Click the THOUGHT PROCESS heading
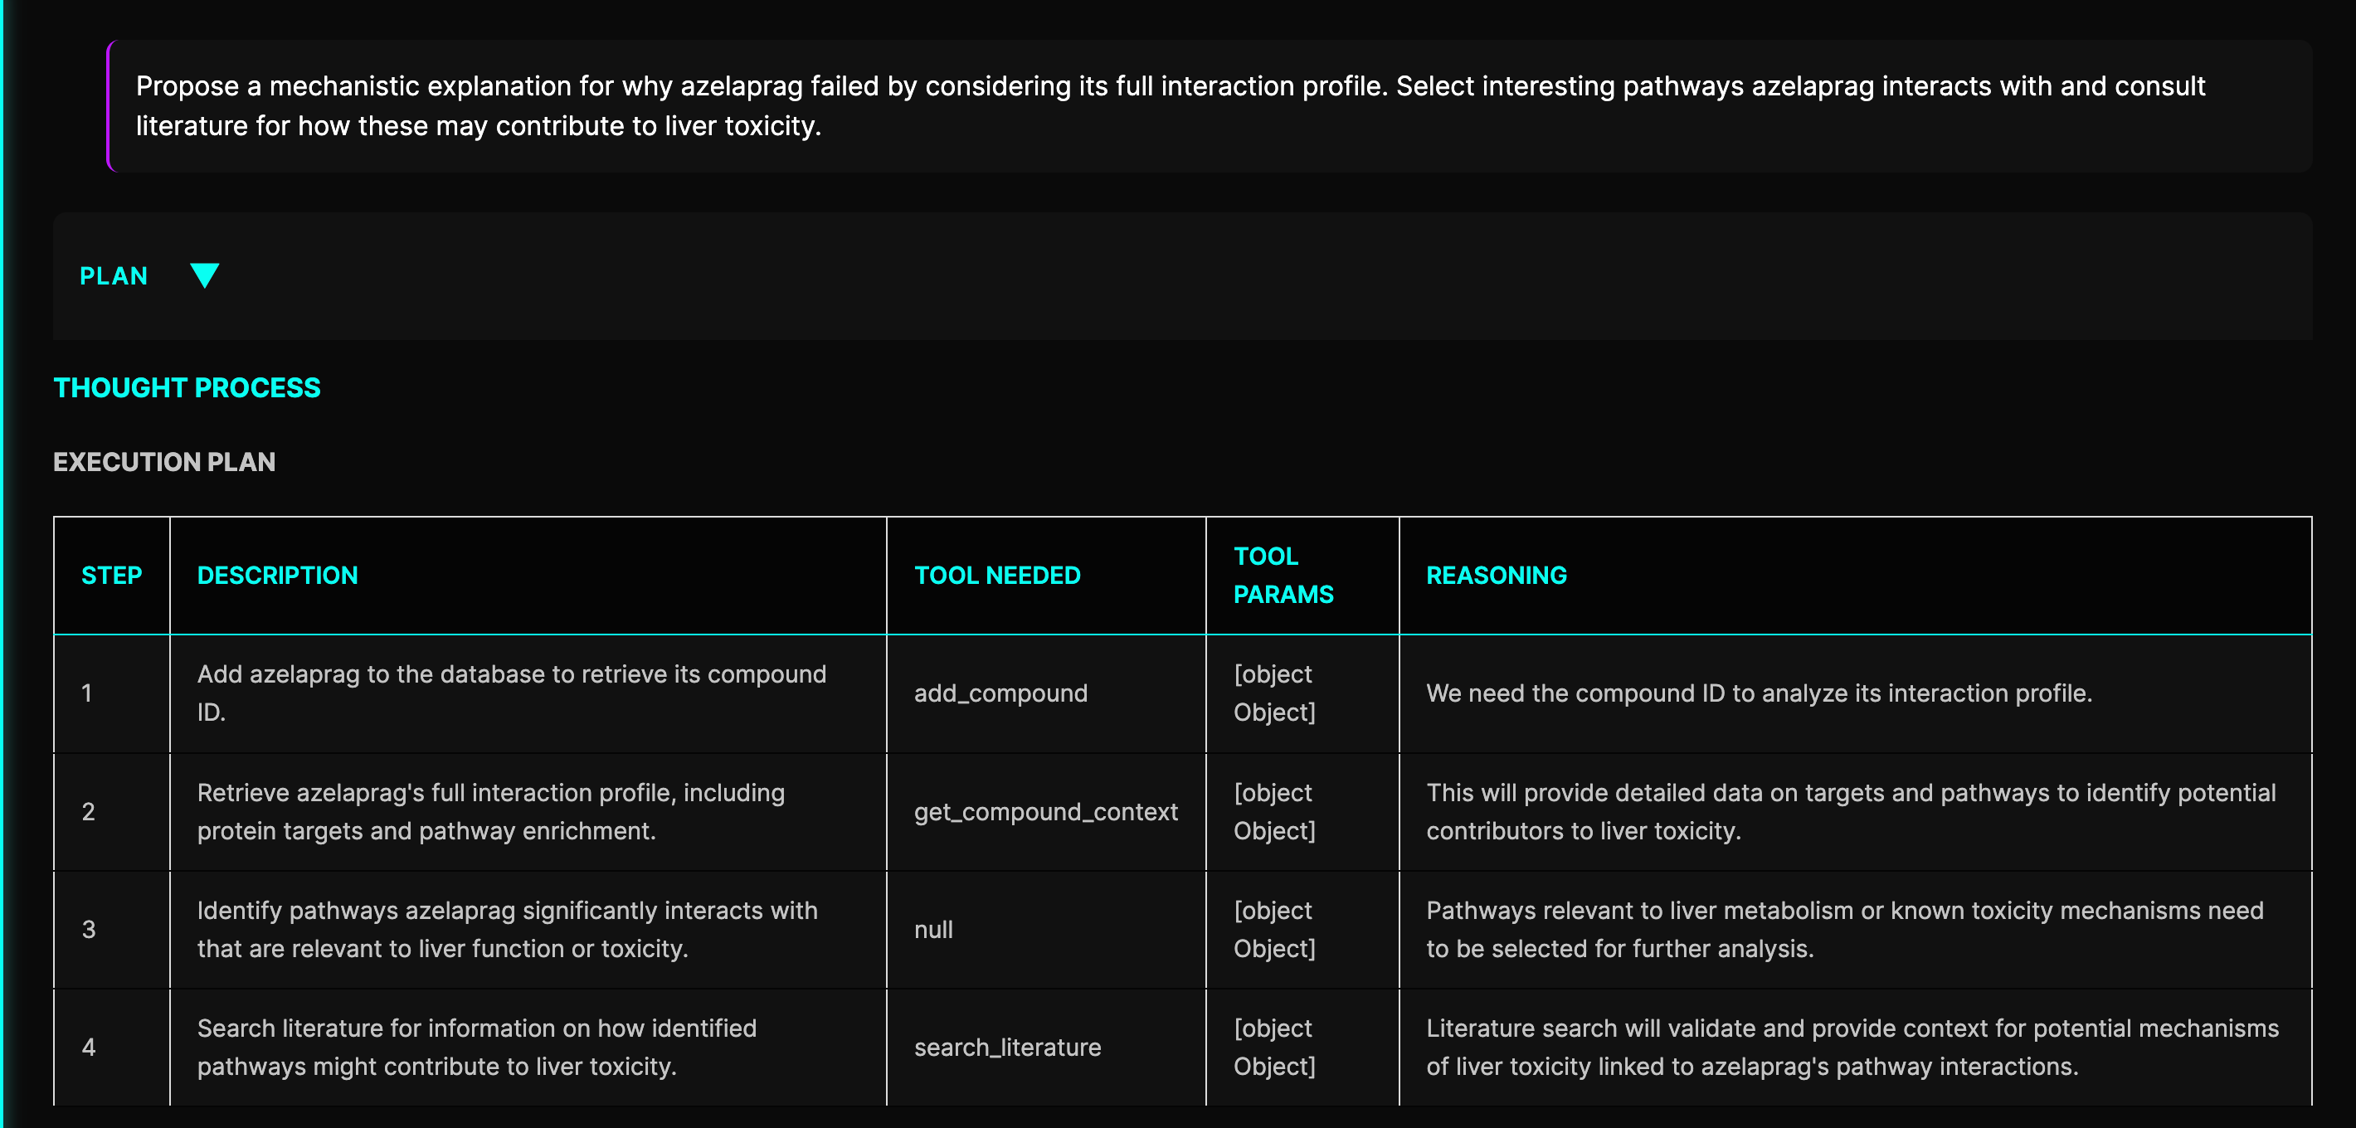This screenshot has width=2356, height=1128. point(187,387)
